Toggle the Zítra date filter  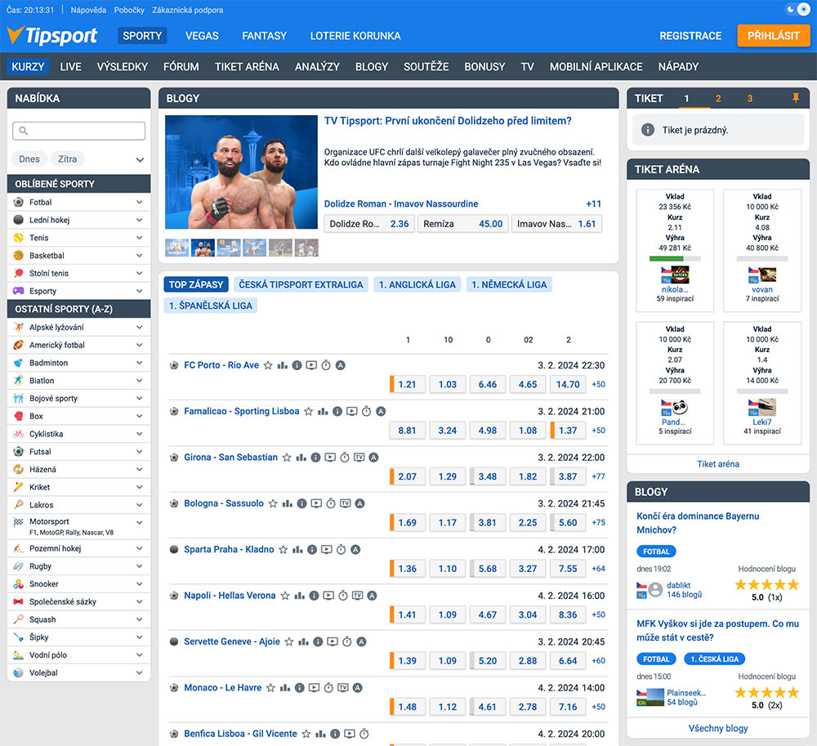tap(67, 159)
